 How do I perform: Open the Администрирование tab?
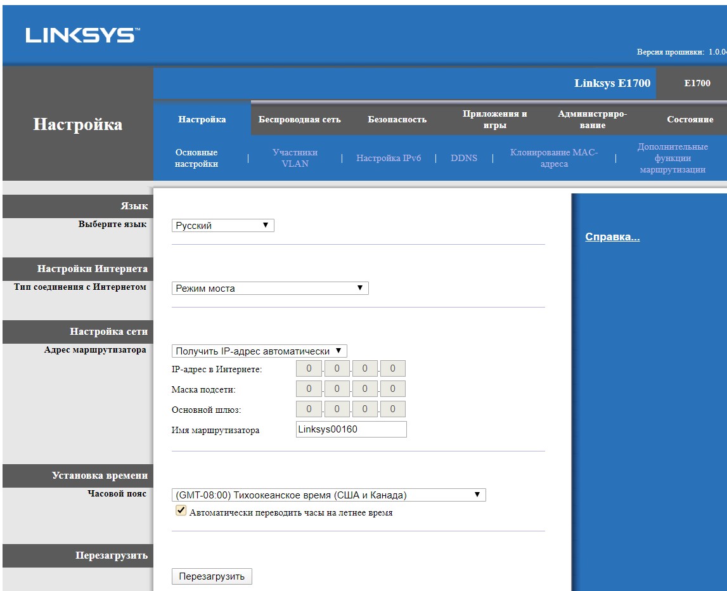[x=592, y=119]
